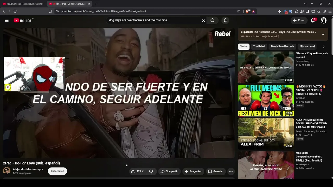Select the Todos filter chip
Image resolution: width=333 pixels, height=187 pixels.
pyautogui.click(x=244, y=46)
